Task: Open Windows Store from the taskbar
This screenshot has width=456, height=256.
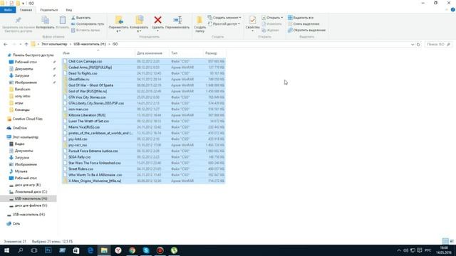Action: click(x=76, y=250)
